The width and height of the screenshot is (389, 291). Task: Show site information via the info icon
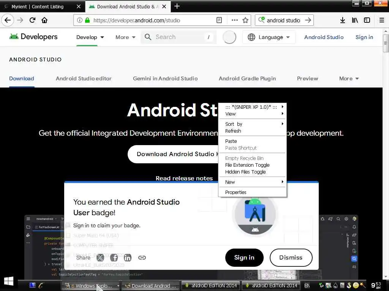click(79, 20)
